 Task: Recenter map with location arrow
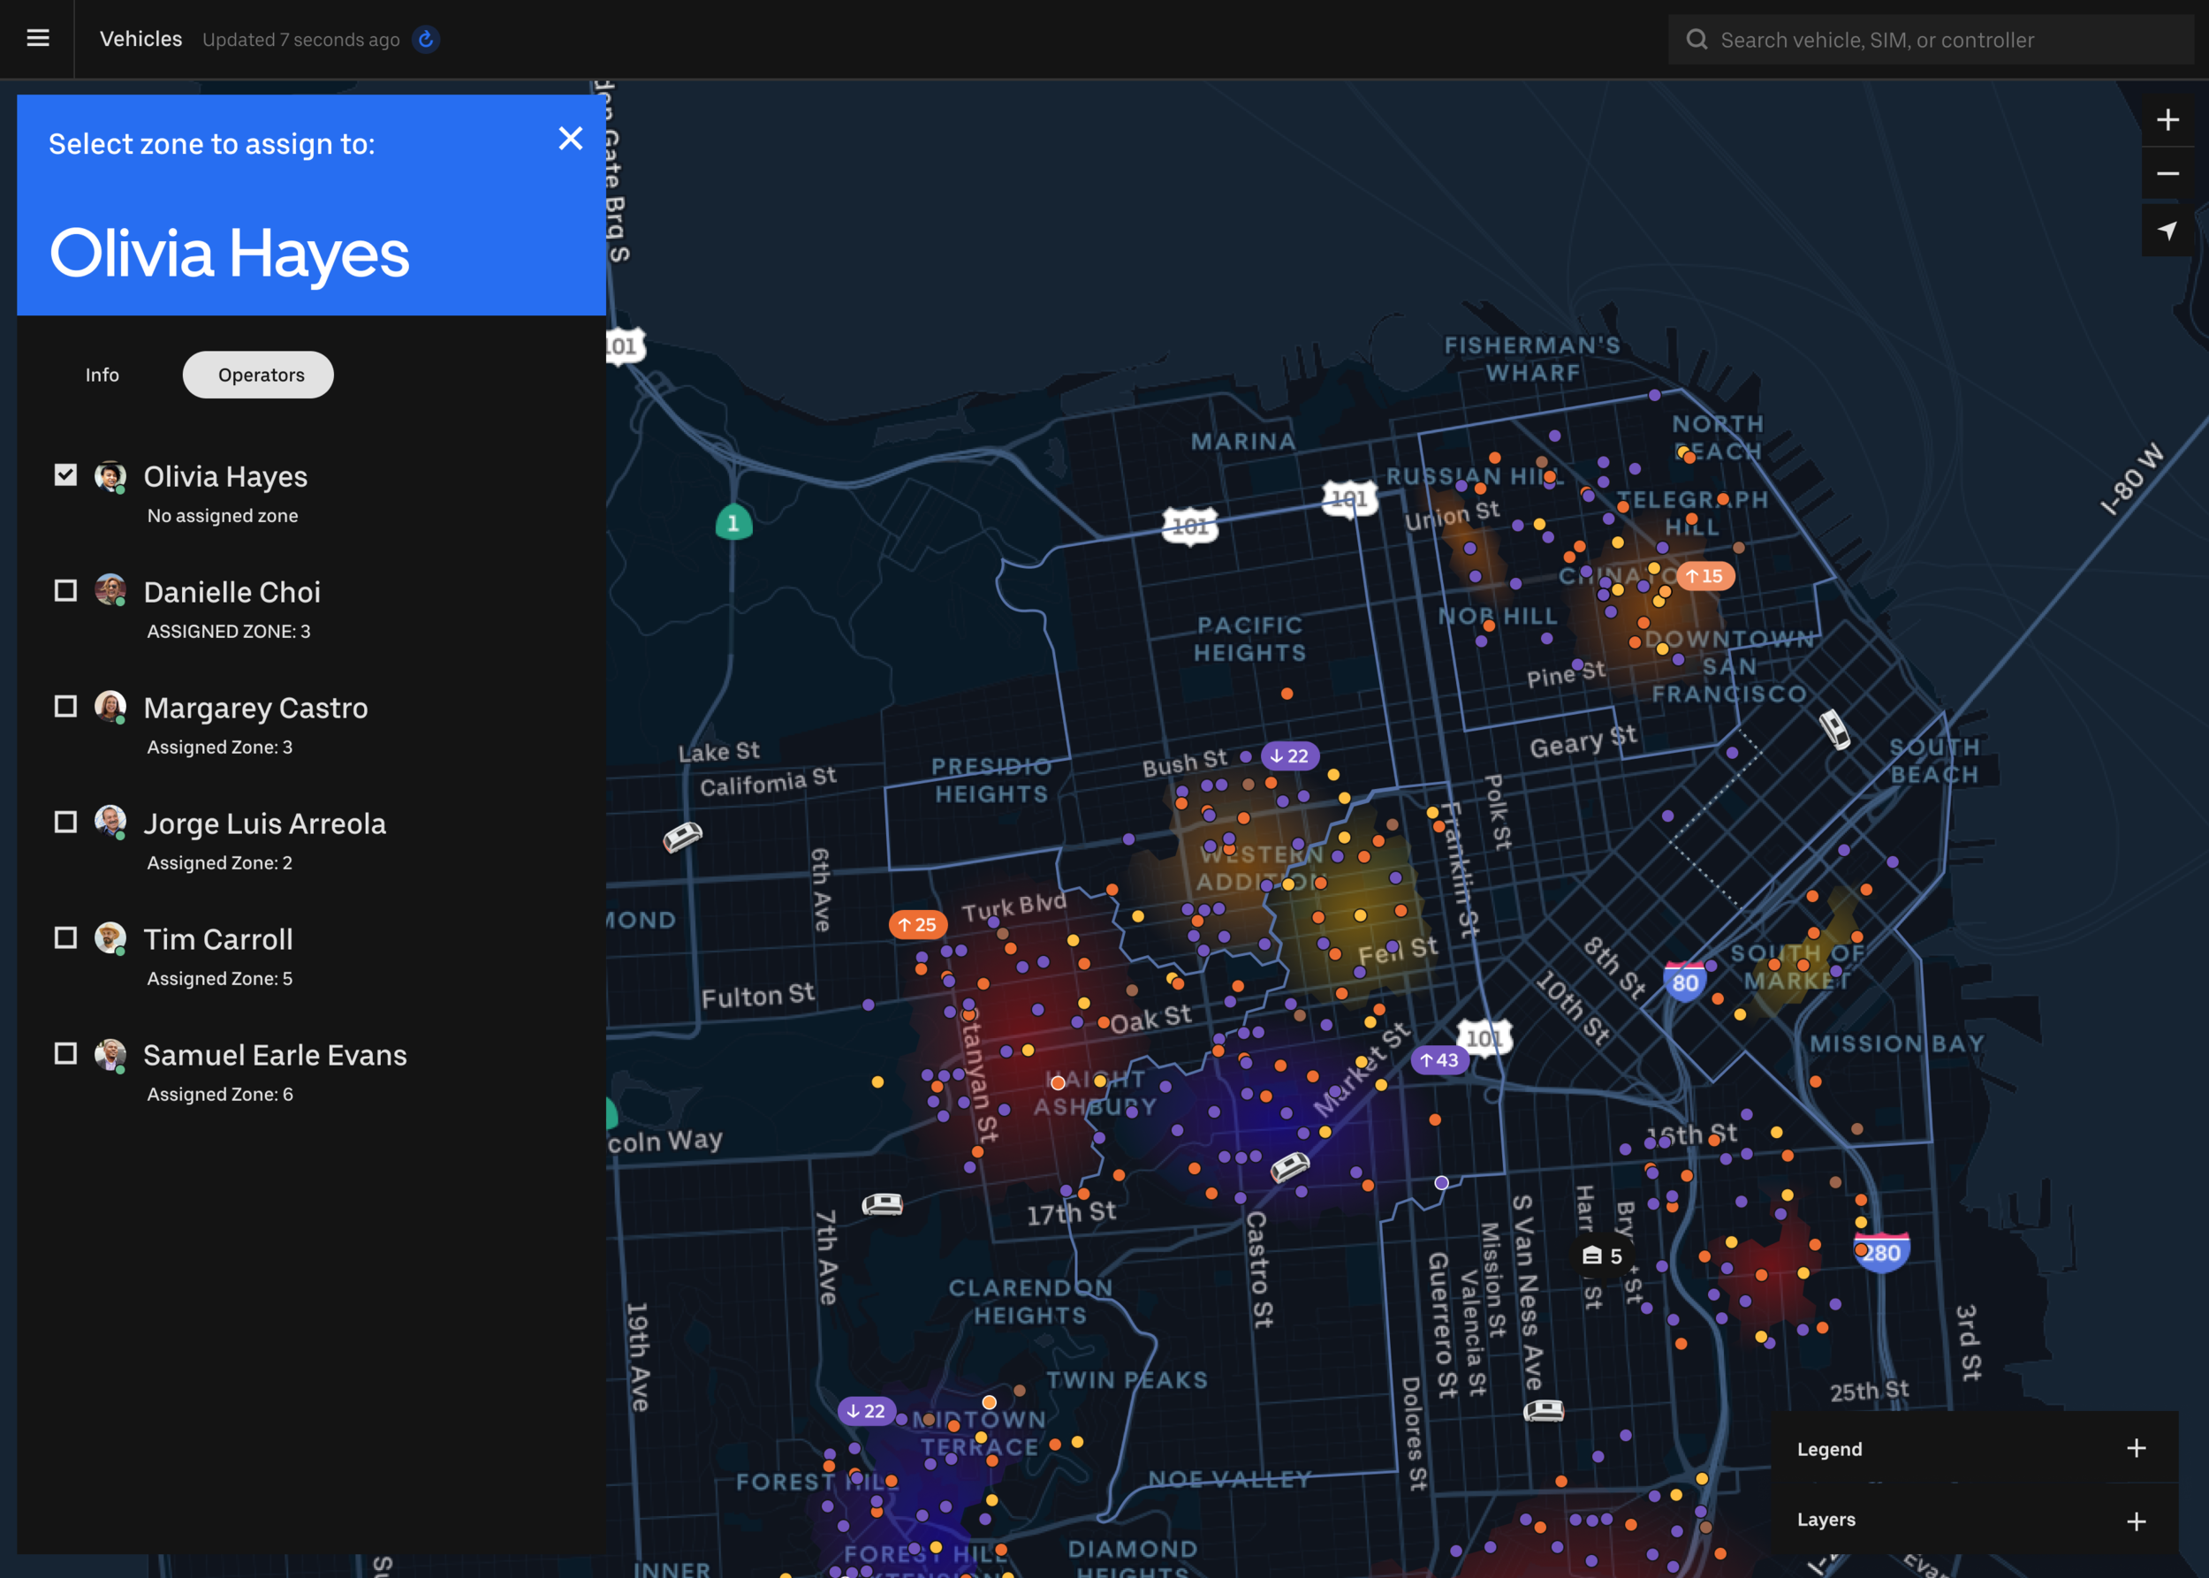click(2167, 231)
